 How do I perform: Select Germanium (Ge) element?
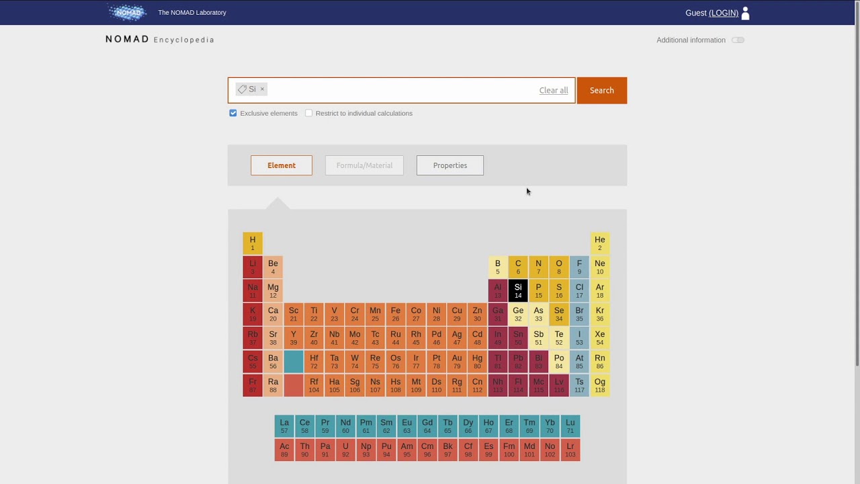[518, 314]
